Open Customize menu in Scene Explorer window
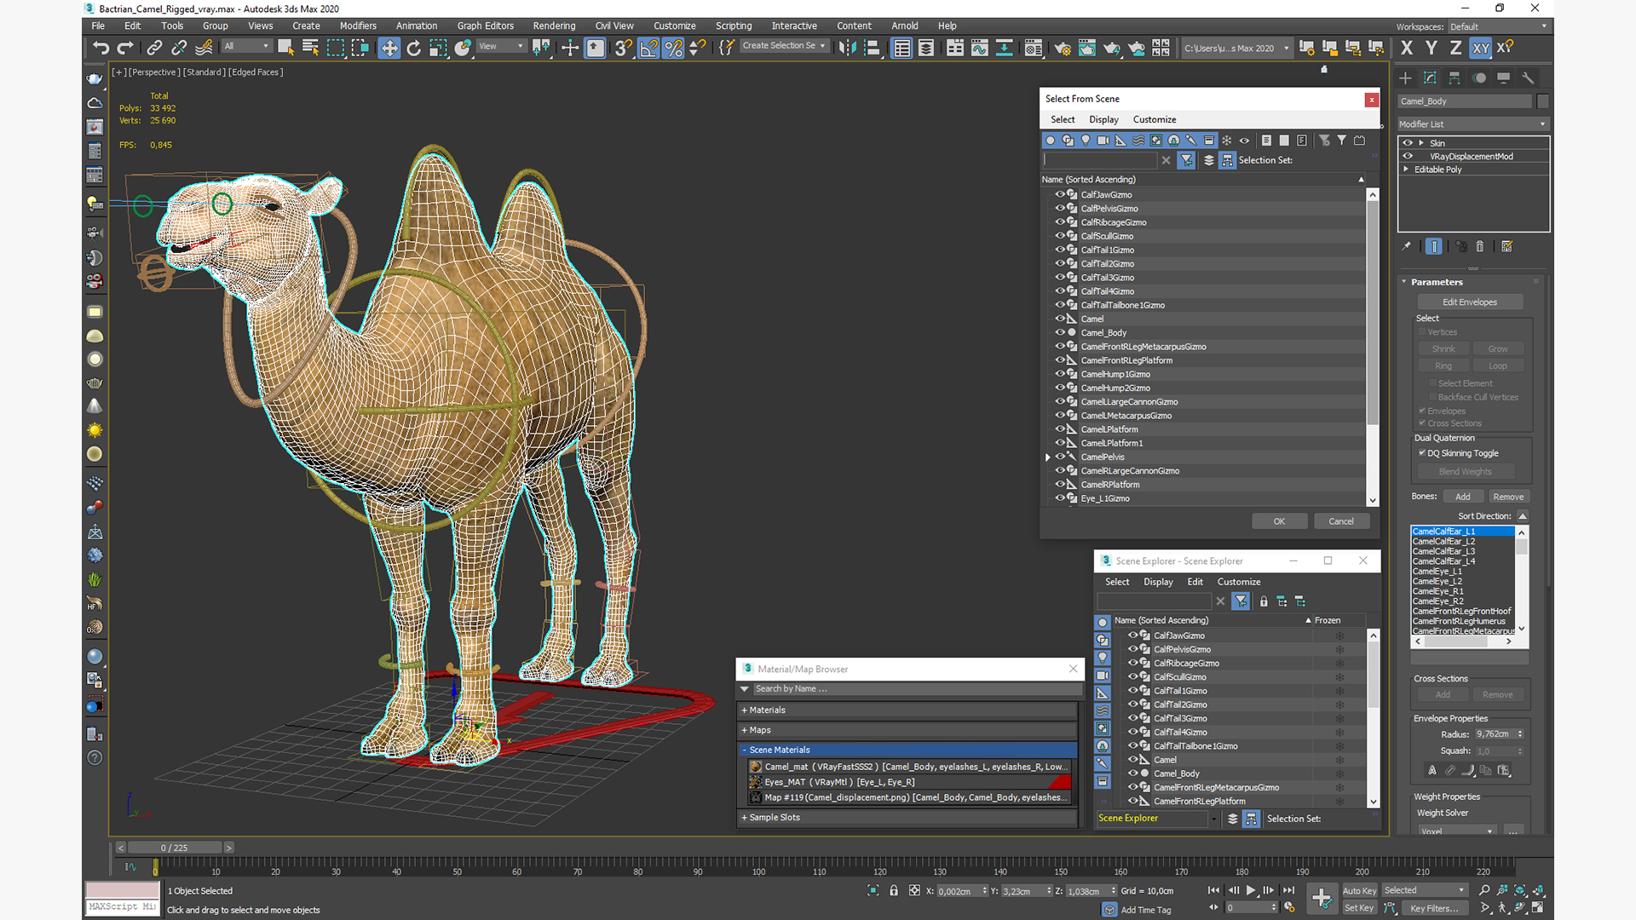 (1239, 582)
